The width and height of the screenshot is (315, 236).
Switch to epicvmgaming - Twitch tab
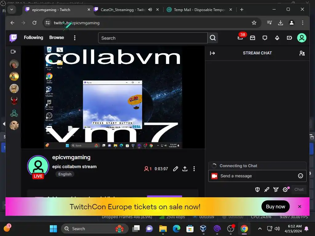[x=57, y=10]
